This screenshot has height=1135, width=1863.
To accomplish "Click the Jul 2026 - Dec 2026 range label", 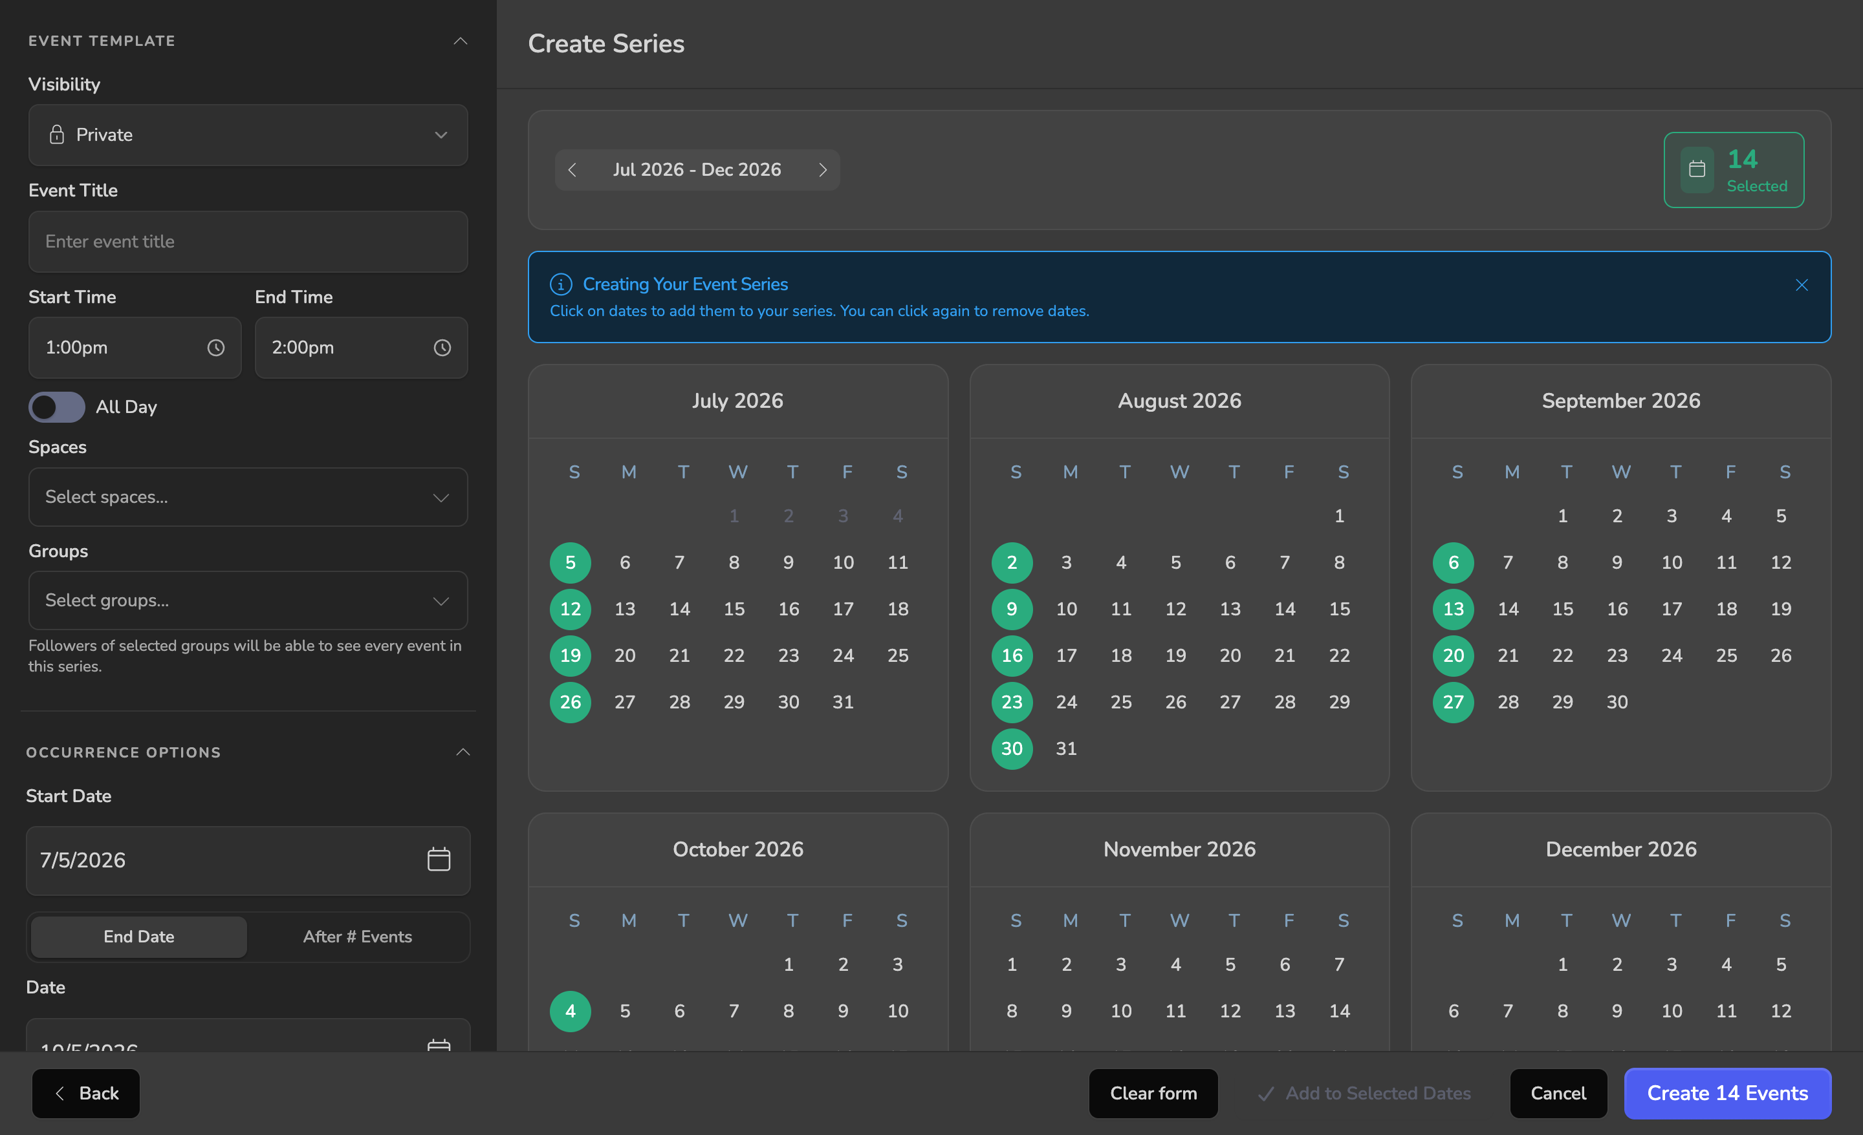I will (697, 170).
